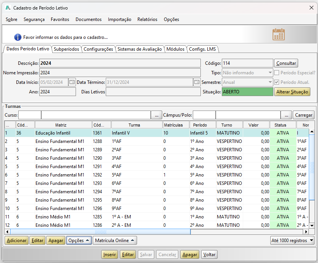This screenshot has height=263, width=318.
Task: Click the Inserir button in the bottom bar
Action: tap(110, 255)
